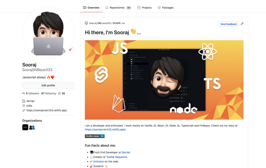This screenshot has height=168, width=266.
Task: Open the black organization avatar
Action: click(25, 127)
